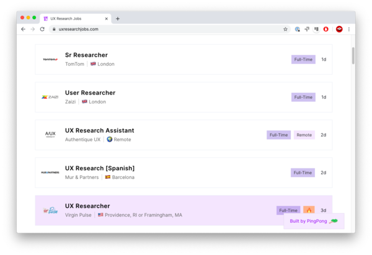This screenshot has height=255, width=372.
Task: Click the fire hot badge on Virgin Pulse row
Action: [x=309, y=210]
